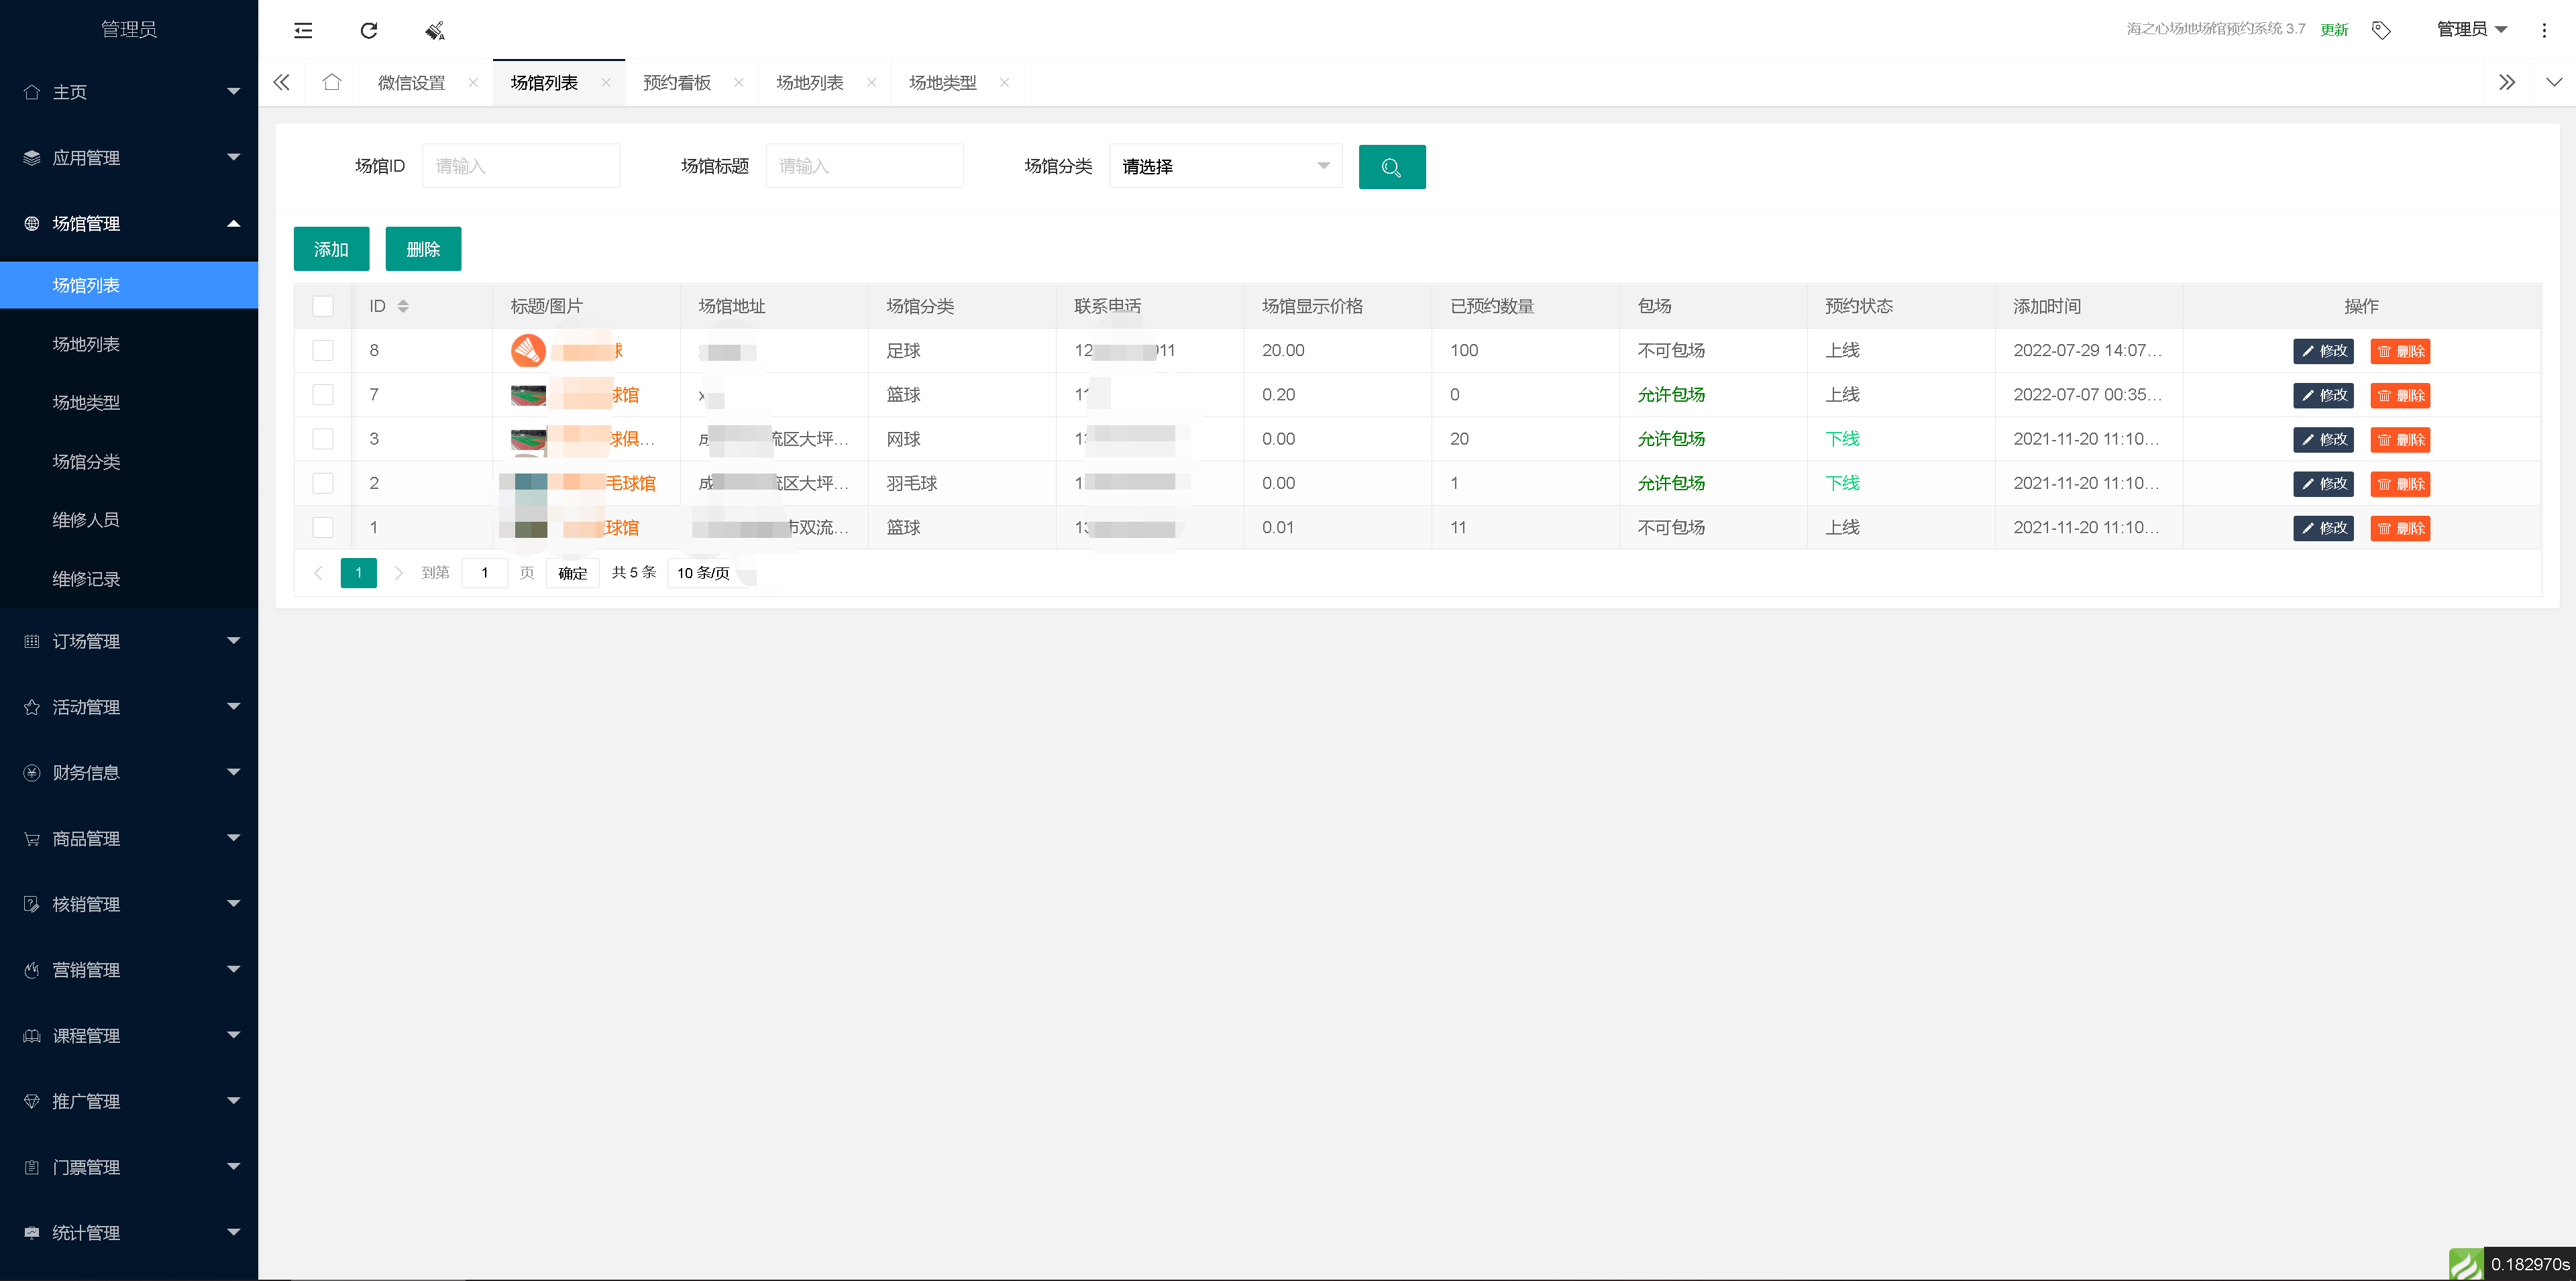Screen dimensions: 2576x1281
Task: Click 修改 for the row with ID 8
Action: 2323,351
